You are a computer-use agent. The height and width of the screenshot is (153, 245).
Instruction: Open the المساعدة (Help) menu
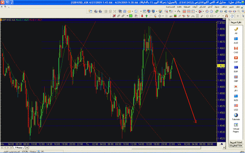click(x=170, y=7)
